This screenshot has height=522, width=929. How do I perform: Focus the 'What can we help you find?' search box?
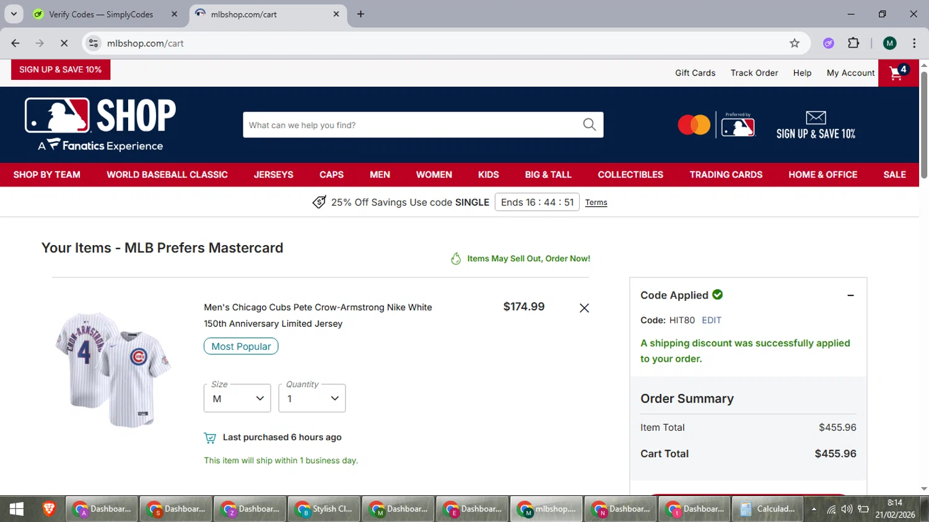(423, 124)
